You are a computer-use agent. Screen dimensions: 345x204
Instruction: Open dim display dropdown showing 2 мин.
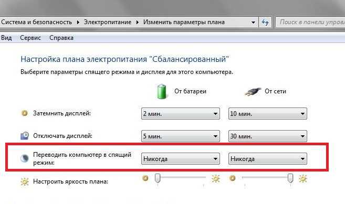pos(181,114)
